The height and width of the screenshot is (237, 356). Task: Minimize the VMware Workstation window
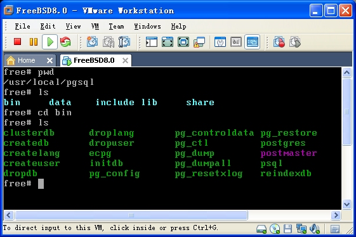point(316,10)
